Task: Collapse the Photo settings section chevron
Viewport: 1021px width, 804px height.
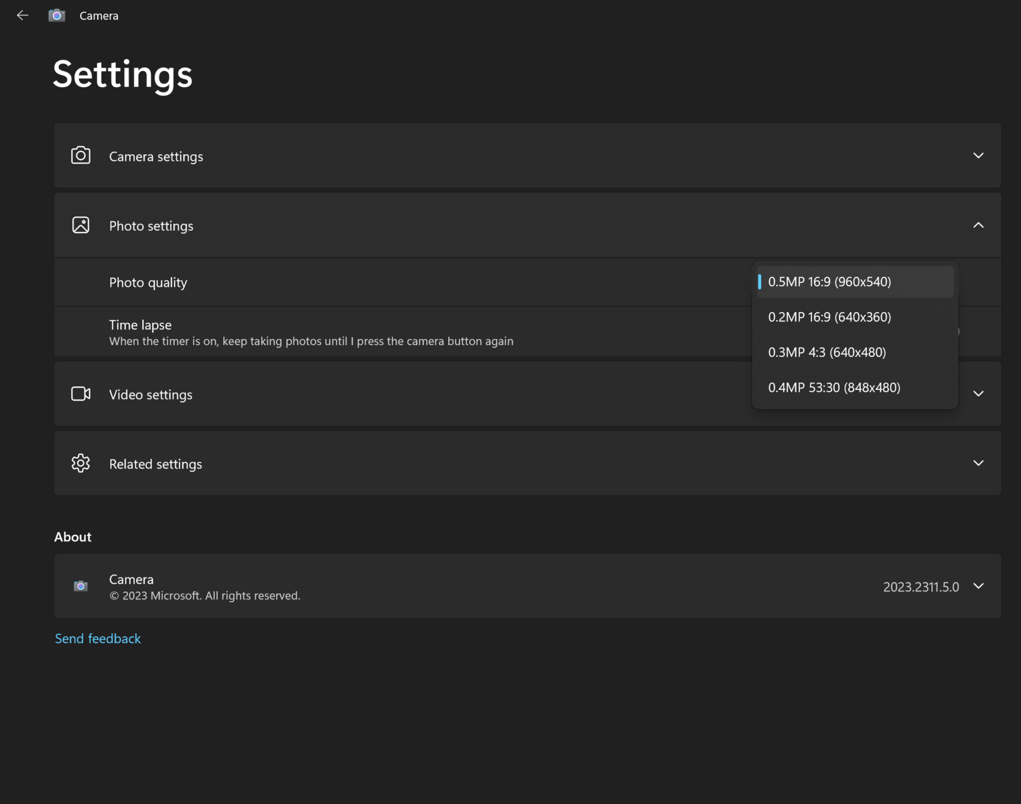Action: tap(978, 225)
